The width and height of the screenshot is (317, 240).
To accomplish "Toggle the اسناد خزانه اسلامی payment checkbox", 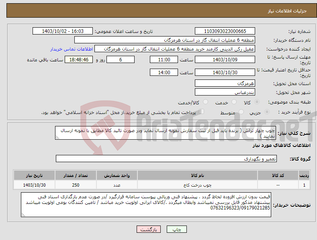I will click(202, 112).
